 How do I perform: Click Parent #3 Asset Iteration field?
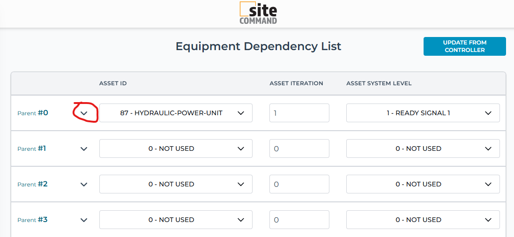[299, 220]
